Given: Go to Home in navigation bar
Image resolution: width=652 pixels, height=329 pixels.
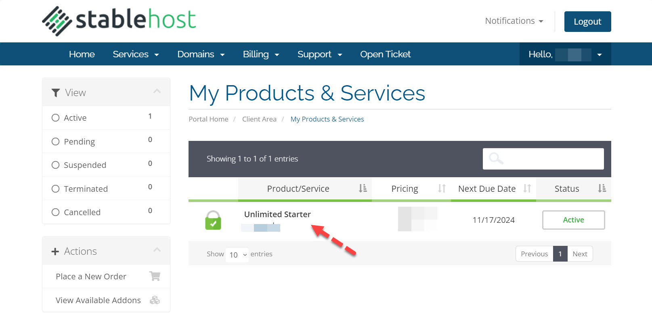Looking at the screenshot, I should click(x=82, y=54).
